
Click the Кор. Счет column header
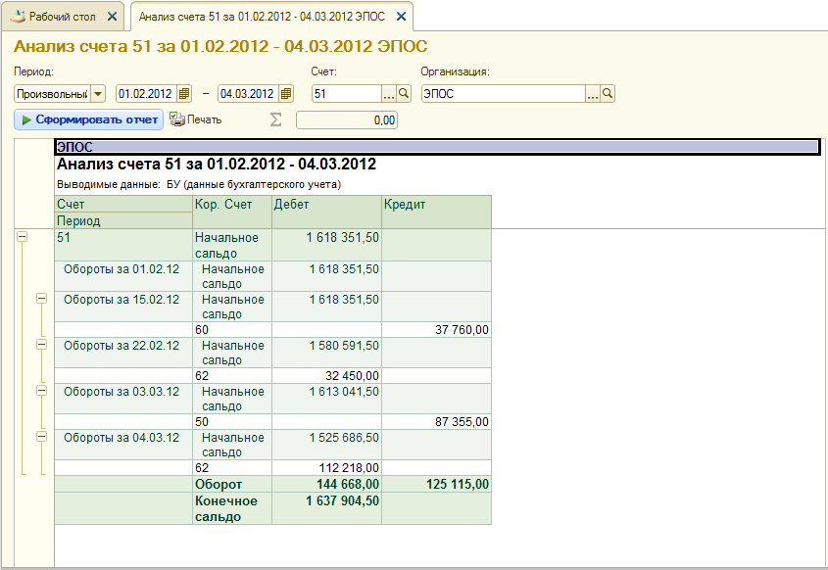pos(232,213)
